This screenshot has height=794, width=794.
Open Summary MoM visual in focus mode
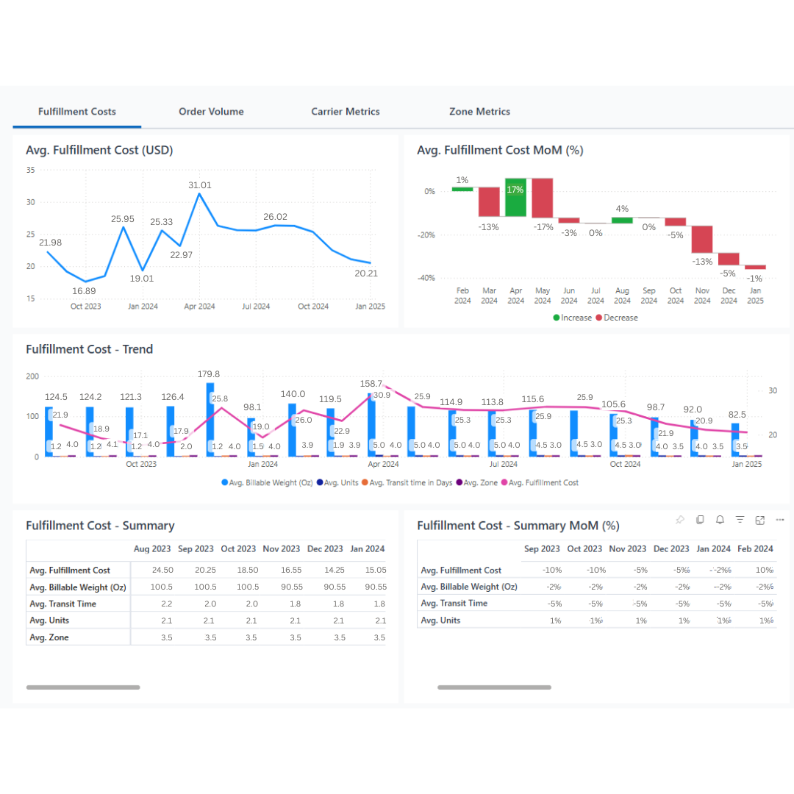point(760,520)
